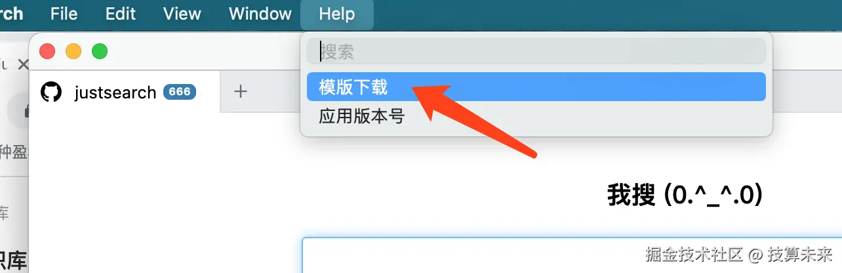Open the Edit menu
The width and height of the screenshot is (842, 273).
click(x=121, y=14)
